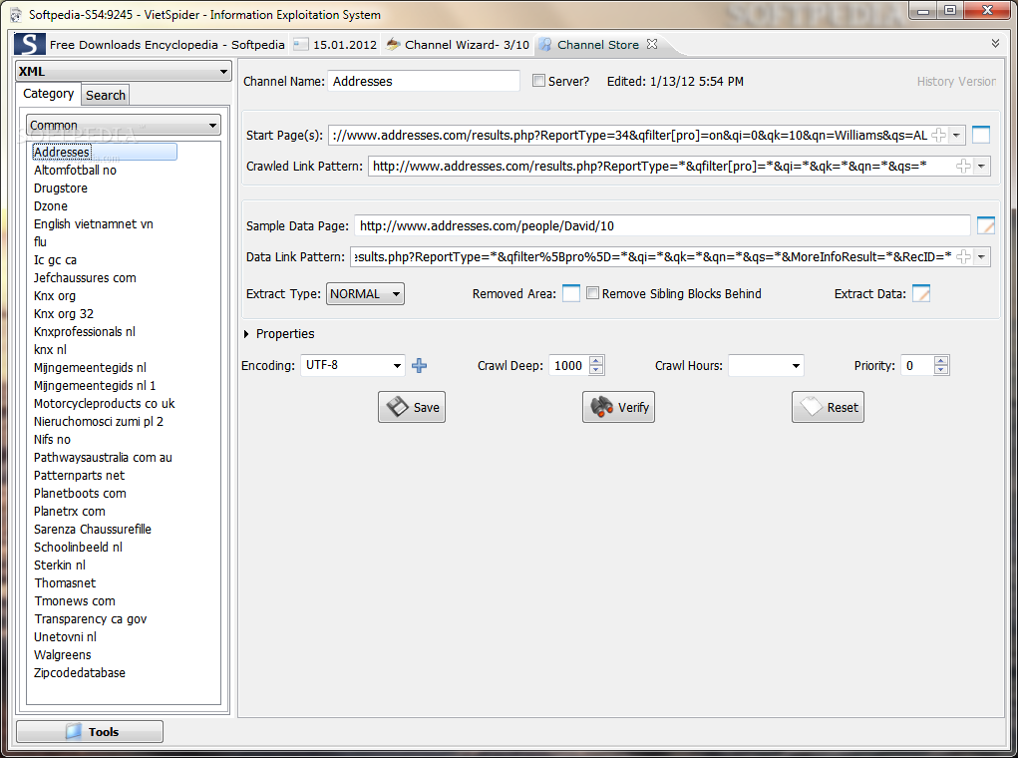Open the edit icon beside Sample Data Page
1018x758 pixels.
pyautogui.click(x=985, y=226)
